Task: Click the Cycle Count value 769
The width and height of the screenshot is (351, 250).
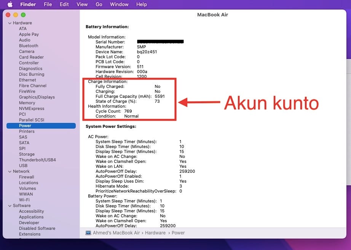Action: click(128, 111)
